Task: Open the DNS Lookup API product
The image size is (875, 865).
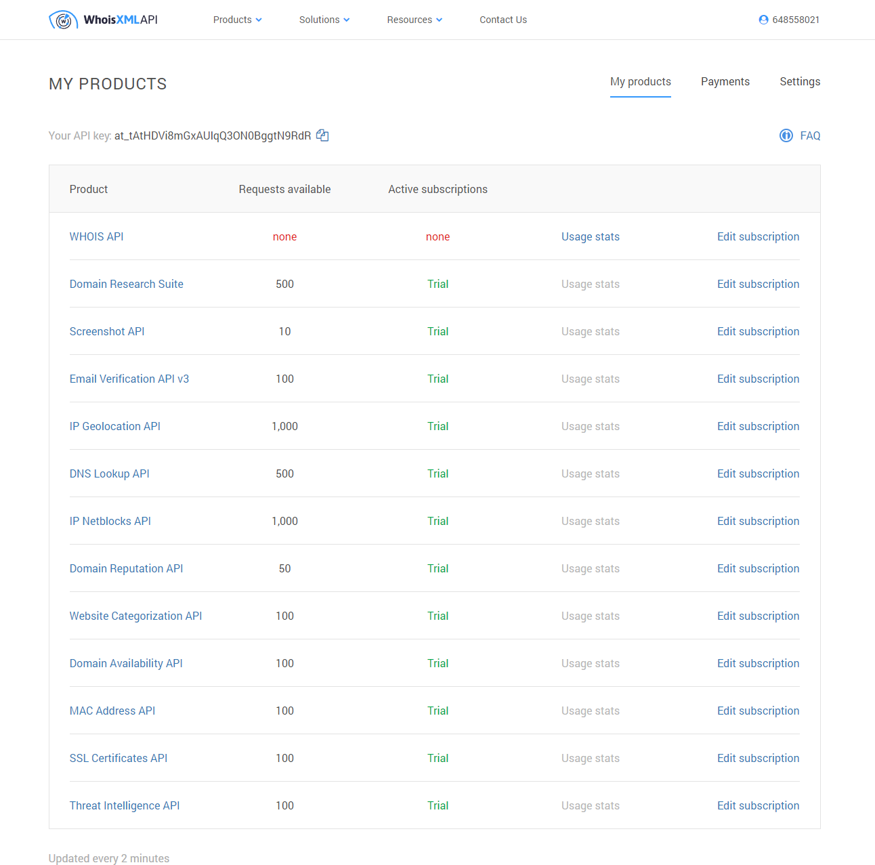Action: (x=110, y=473)
